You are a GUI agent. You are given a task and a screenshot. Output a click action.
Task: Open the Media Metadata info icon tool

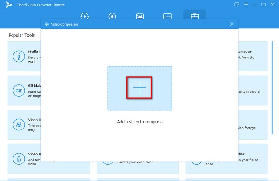click(x=19, y=56)
